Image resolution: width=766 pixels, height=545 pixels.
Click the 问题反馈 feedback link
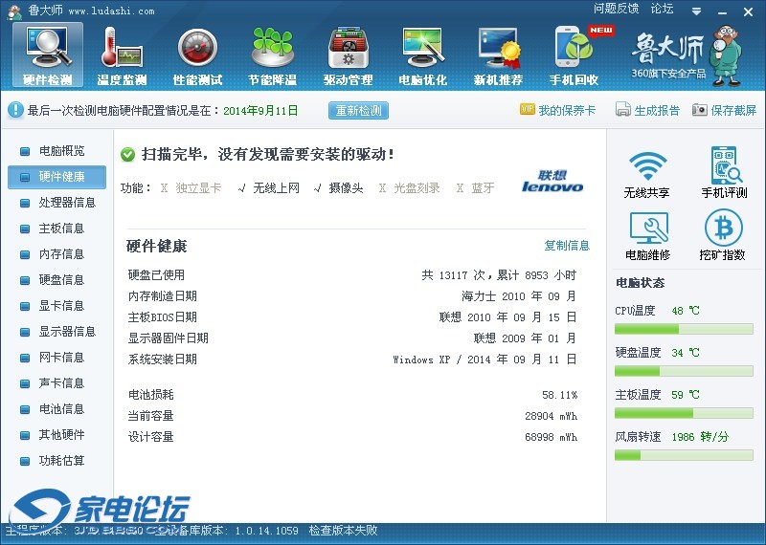616,9
